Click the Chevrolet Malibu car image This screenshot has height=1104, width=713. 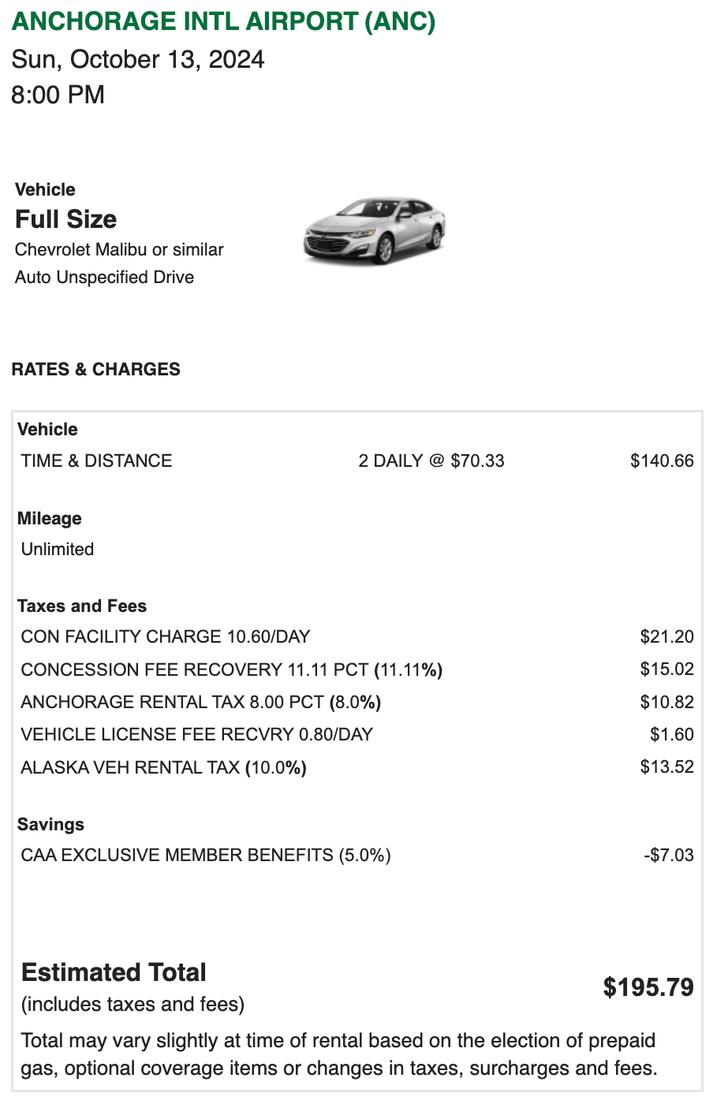375,230
